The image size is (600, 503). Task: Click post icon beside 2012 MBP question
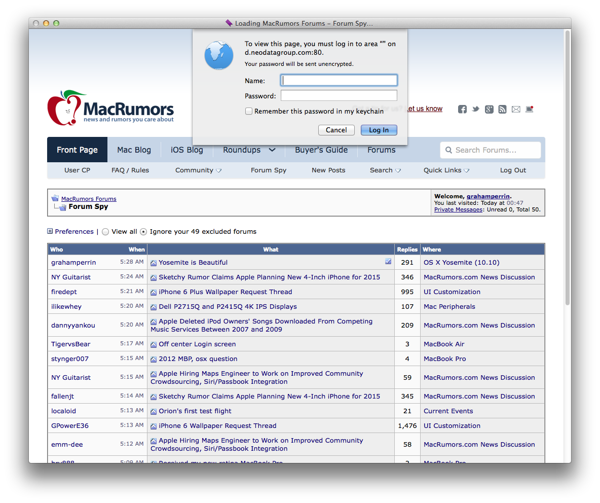pos(154,360)
